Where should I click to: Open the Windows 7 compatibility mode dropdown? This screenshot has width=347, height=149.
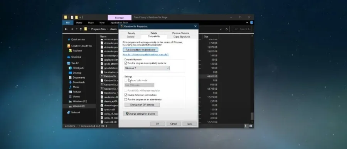[147, 68]
